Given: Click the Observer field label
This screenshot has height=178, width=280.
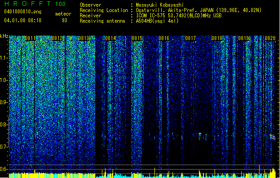Looking at the screenshot, I should click(x=90, y=5).
